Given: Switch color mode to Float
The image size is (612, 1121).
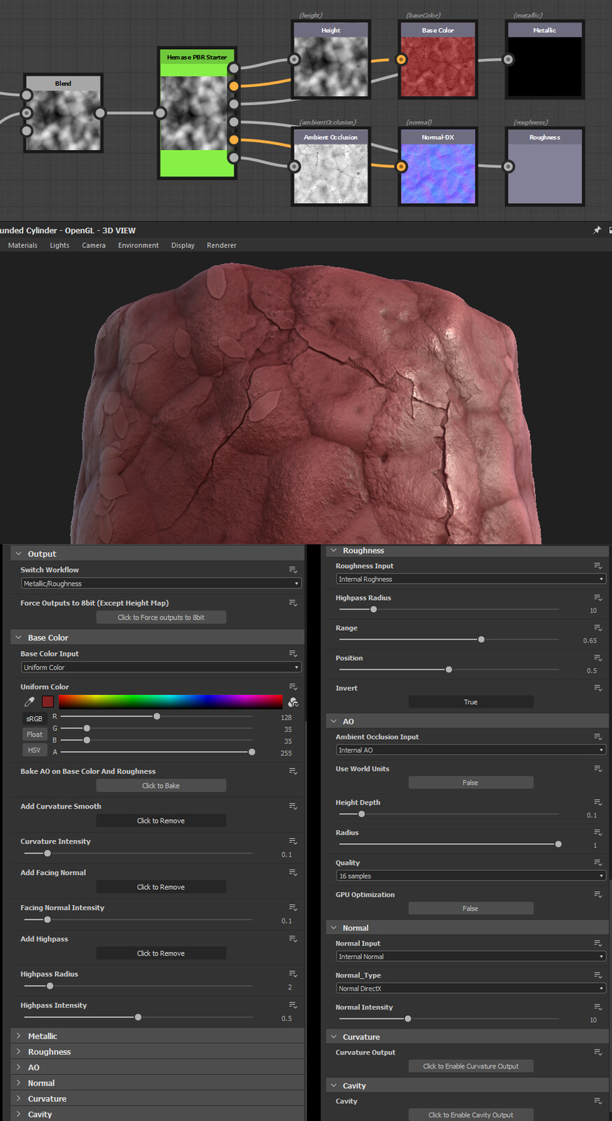Looking at the screenshot, I should pyautogui.click(x=34, y=734).
